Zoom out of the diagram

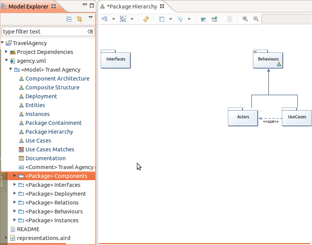pyautogui.click(x=256, y=19)
